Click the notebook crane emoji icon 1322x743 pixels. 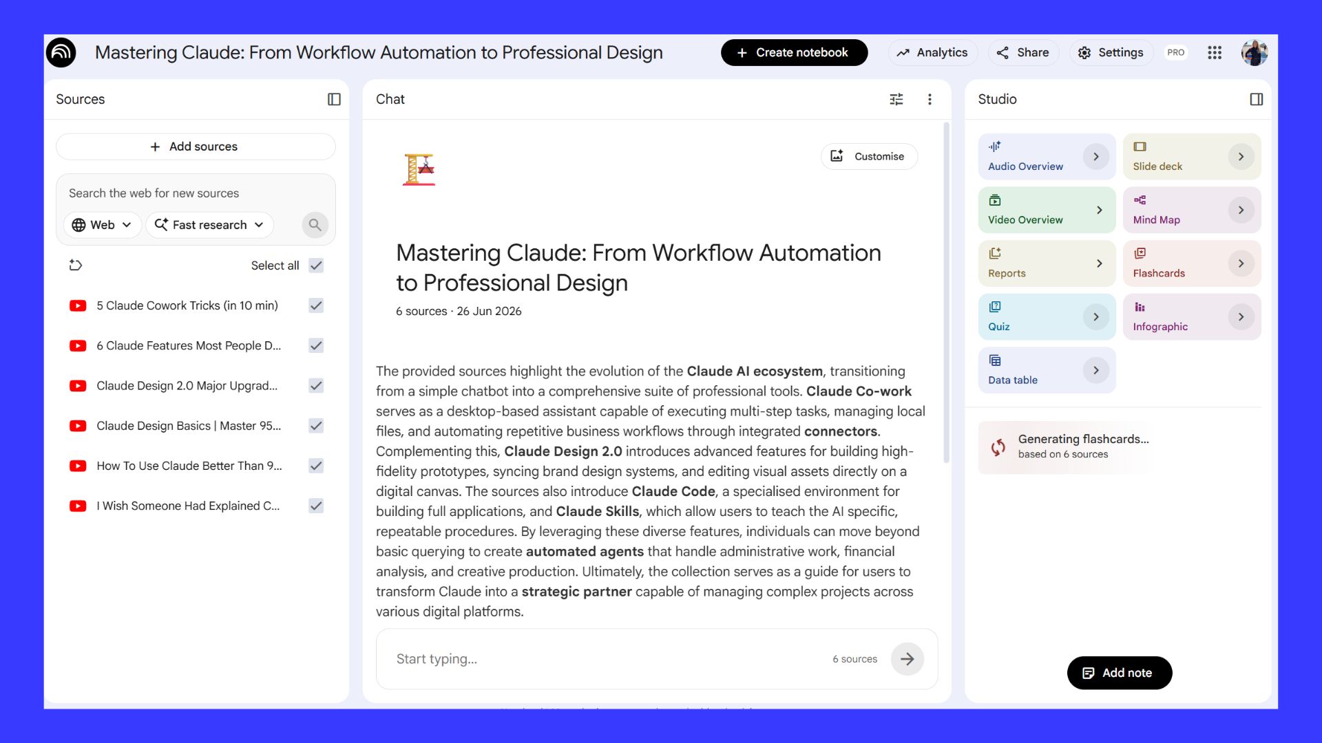pyautogui.click(x=419, y=169)
